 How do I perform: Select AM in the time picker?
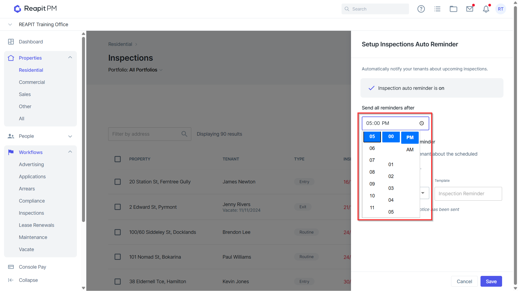click(x=410, y=150)
